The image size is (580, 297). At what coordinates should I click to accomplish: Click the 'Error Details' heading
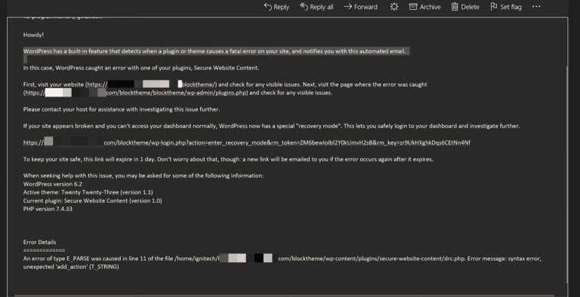[39, 242]
